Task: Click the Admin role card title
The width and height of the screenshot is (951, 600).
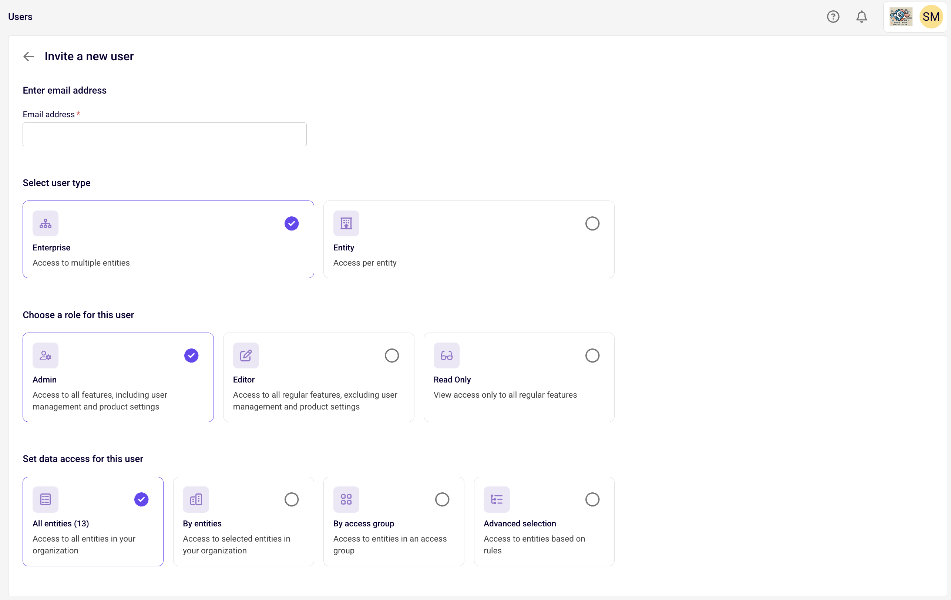Action: coord(45,379)
